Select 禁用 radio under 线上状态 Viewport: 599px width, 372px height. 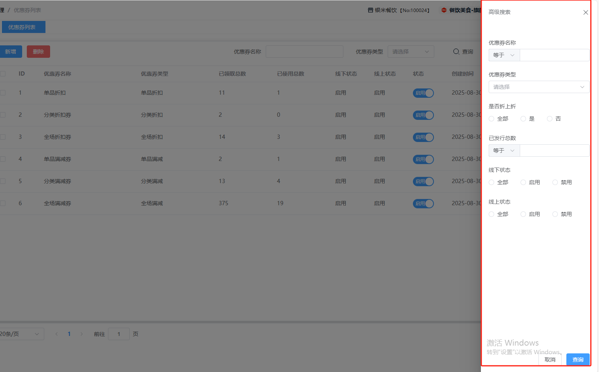click(x=555, y=214)
